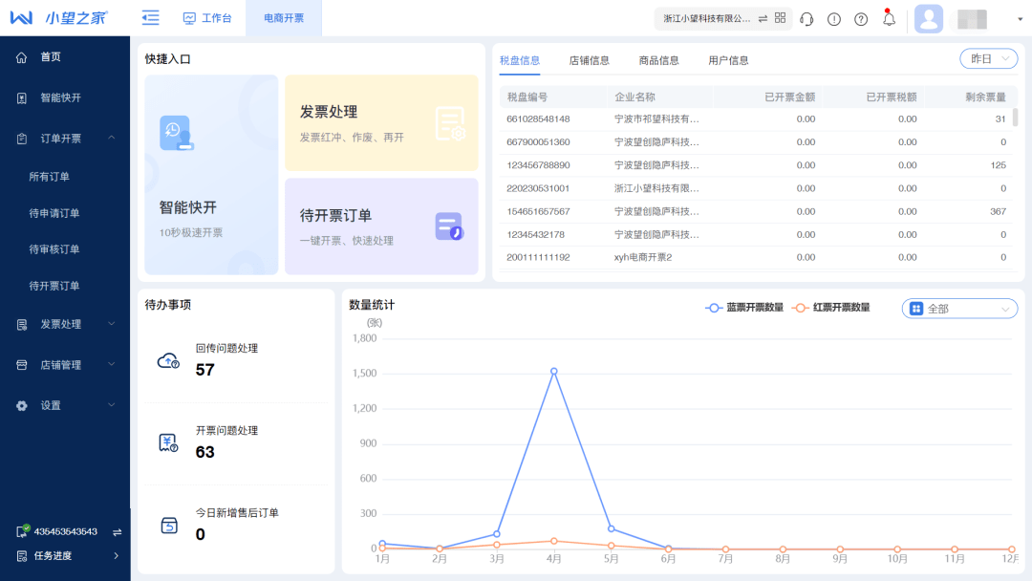Open the 昨日 date dropdown
Image resolution: width=1032 pixels, height=581 pixels.
pos(988,58)
